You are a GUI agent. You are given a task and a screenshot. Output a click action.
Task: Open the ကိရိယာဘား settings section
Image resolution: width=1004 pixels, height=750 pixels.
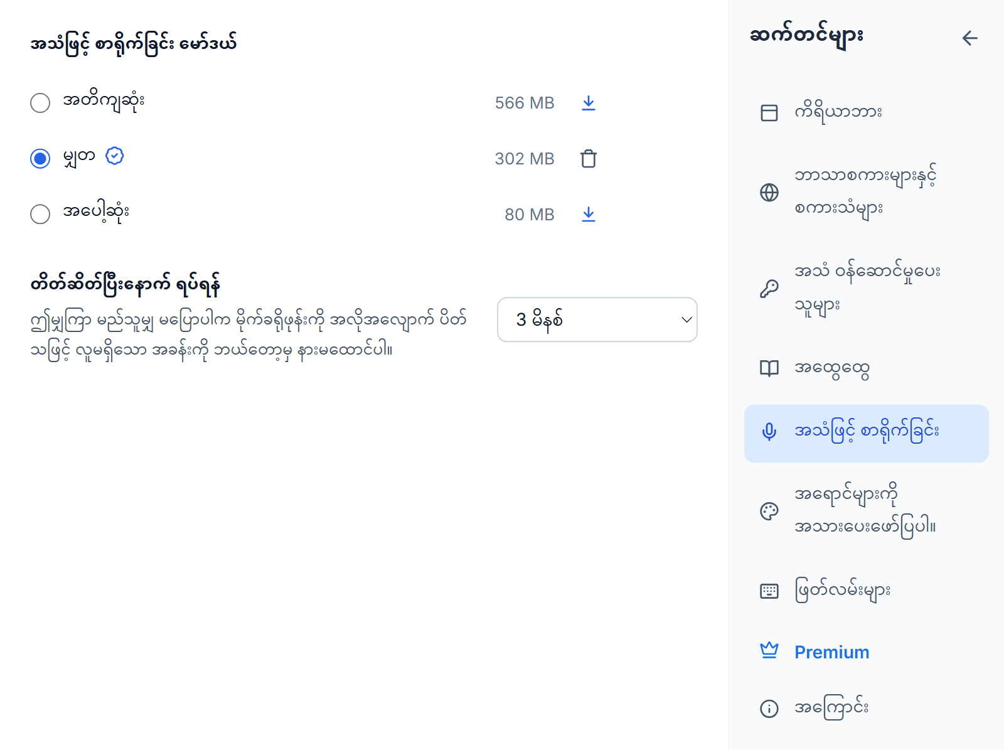coord(866,113)
